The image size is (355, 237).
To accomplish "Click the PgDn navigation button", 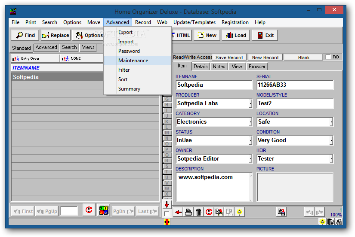I will pyautogui.click(x=123, y=211).
